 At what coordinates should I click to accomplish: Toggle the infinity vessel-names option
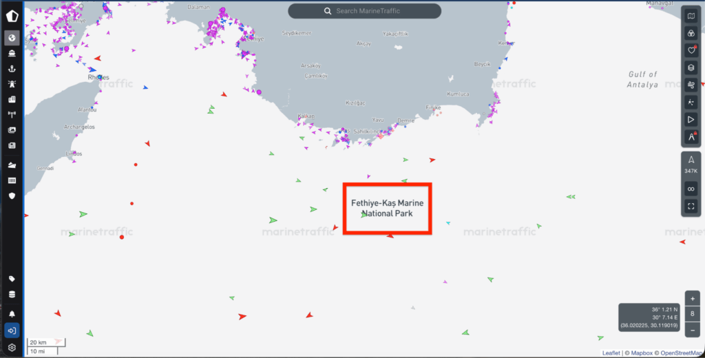[691, 189]
